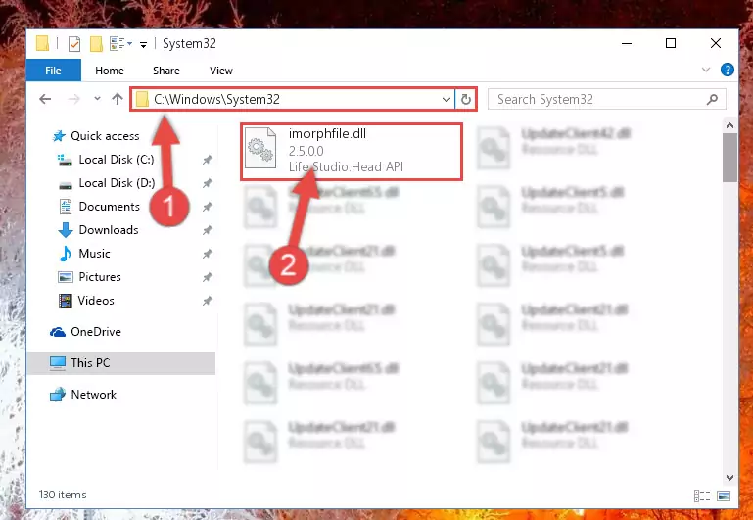Click the Life Studio:Head API description
The width and height of the screenshot is (753, 520).
[346, 167]
